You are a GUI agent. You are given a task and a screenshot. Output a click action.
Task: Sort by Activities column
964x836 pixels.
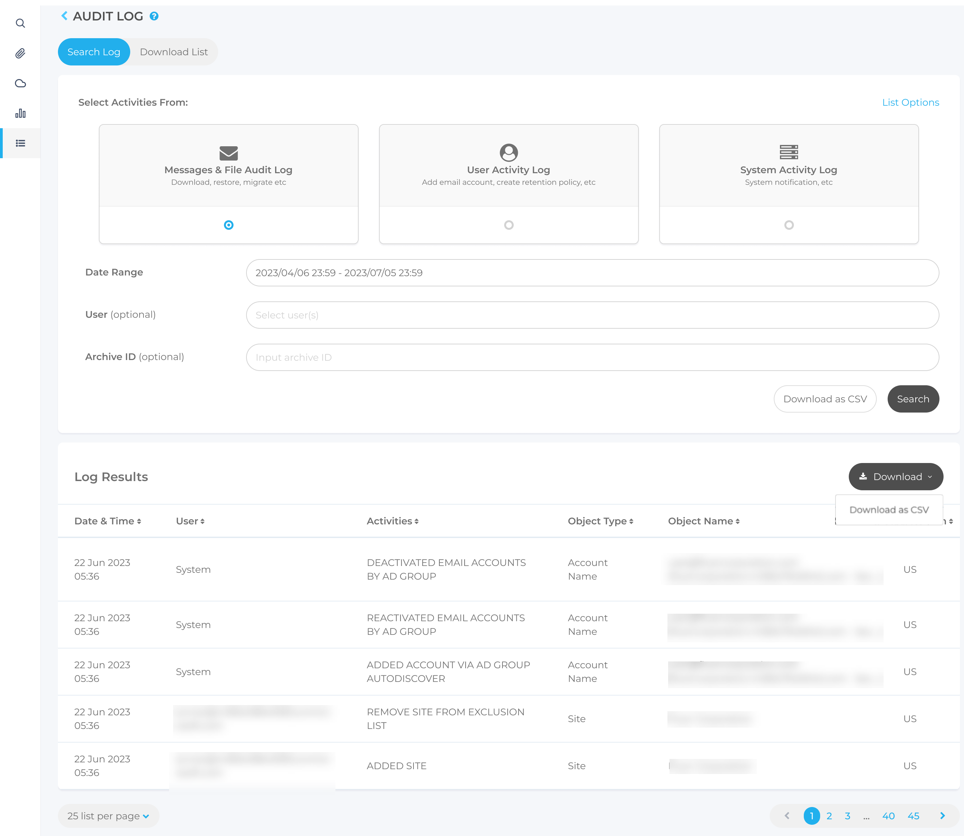click(393, 521)
